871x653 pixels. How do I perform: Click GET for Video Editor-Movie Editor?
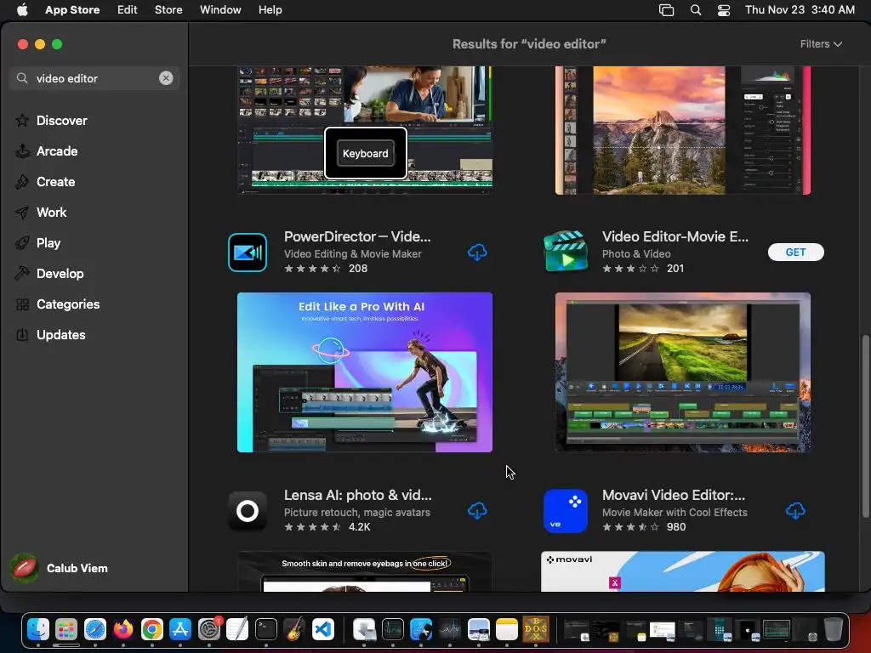[795, 252]
